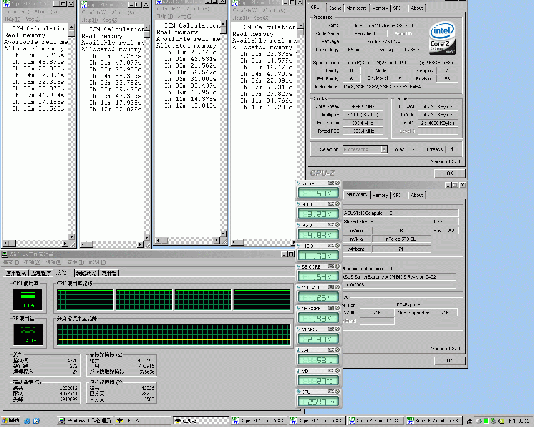534x427 pixels.
Task: Open the Processor #1 selection dropdown in CPU-Z
Action: pos(384,149)
